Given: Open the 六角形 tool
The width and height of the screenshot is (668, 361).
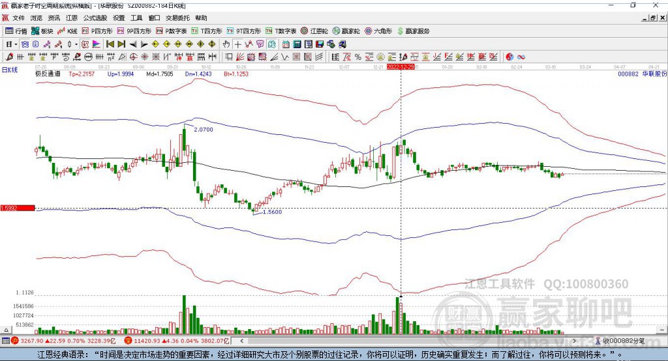Looking at the screenshot, I should coord(378,31).
